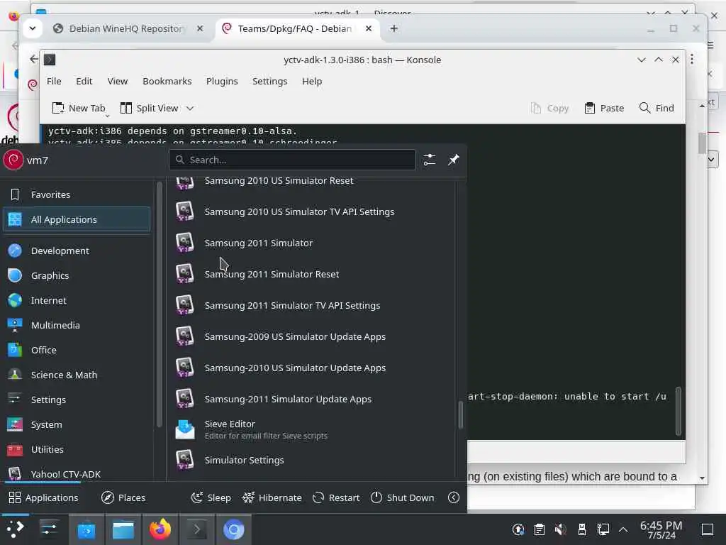Open file manager from the taskbar
Image resolution: width=726 pixels, height=545 pixels.
coord(123,529)
